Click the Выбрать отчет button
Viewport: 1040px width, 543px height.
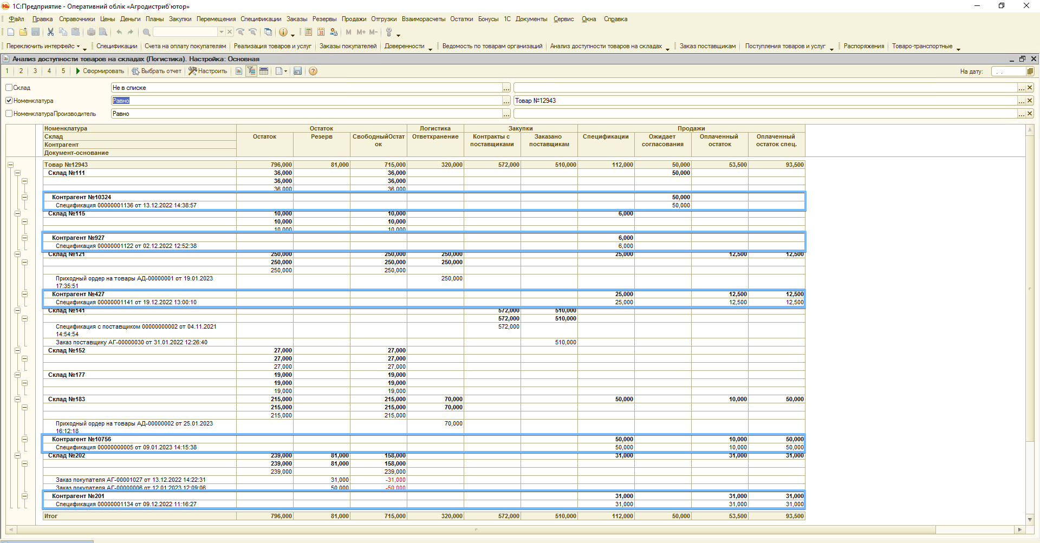pyautogui.click(x=157, y=71)
